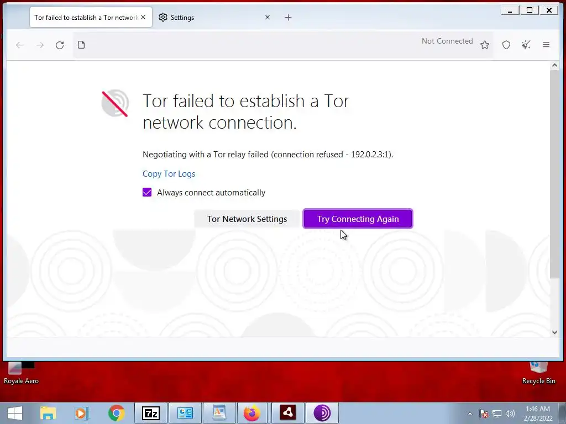The height and width of the screenshot is (424, 566).
Task: Show hidden system tray icons
Action: click(x=470, y=414)
